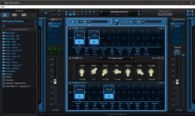195x116 pixels.
Task: Click the red-blue dual circle routing icon
Action: pyautogui.click(x=70, y=92)
